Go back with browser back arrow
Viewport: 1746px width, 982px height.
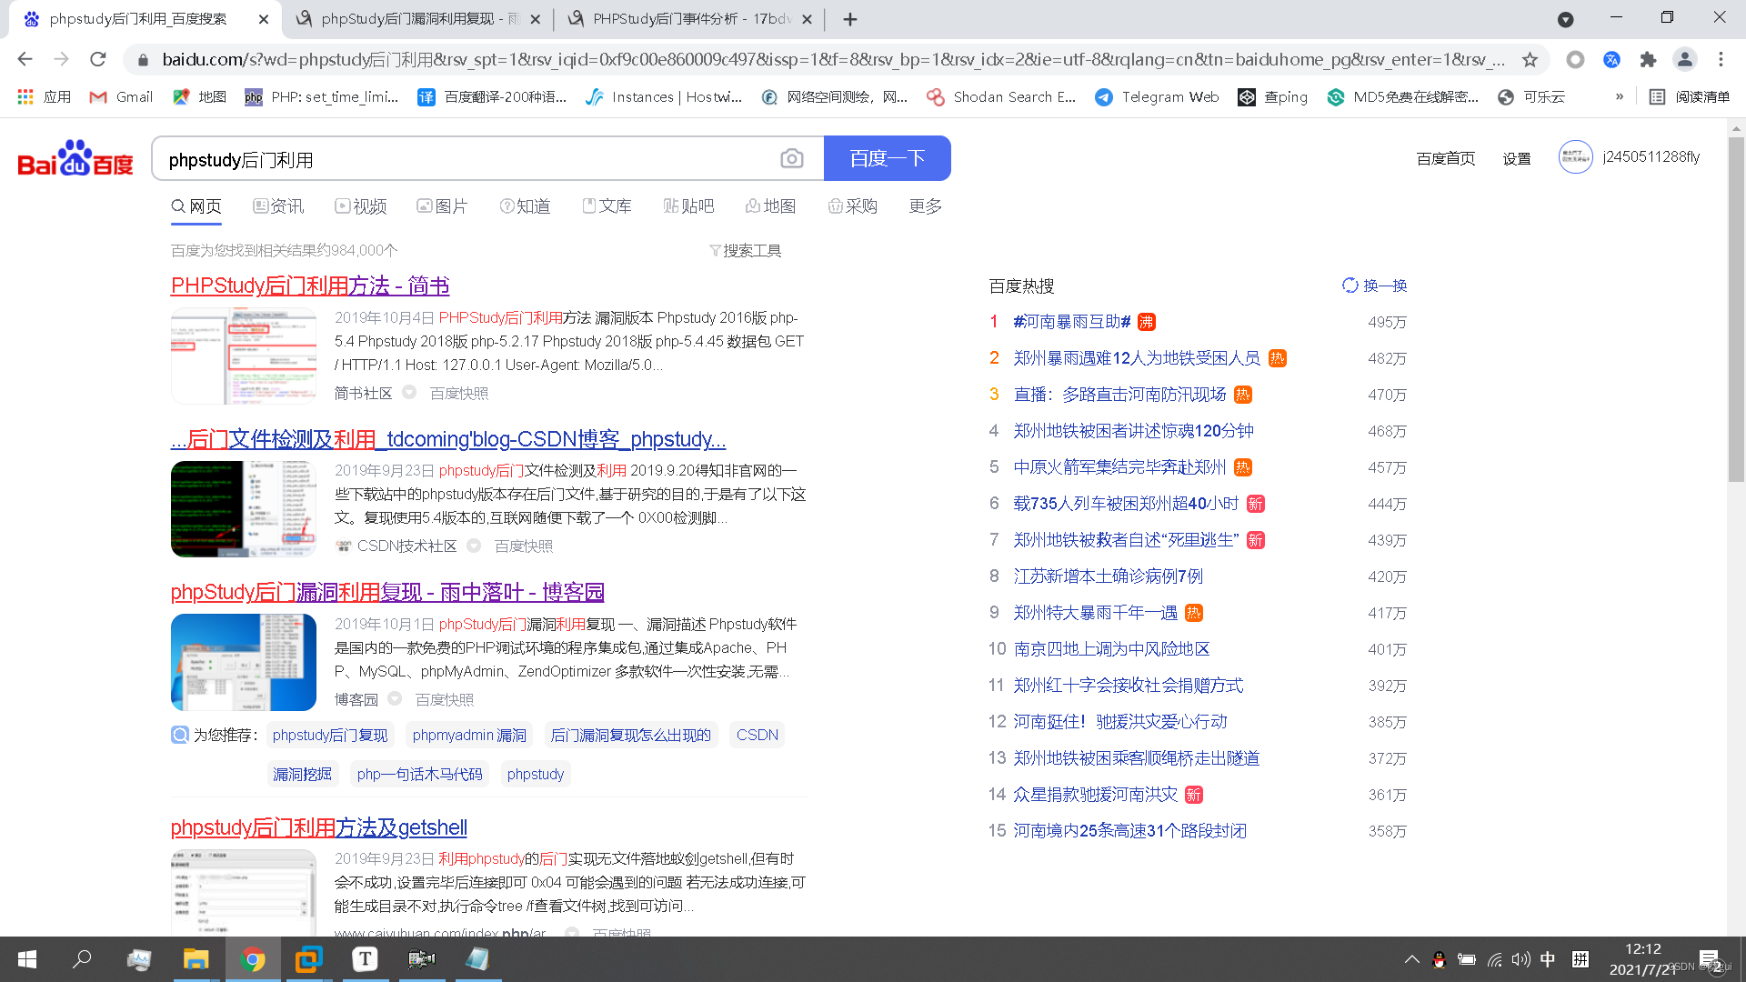point(25,59)
